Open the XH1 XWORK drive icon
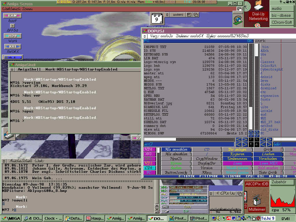 coord(12,47)
